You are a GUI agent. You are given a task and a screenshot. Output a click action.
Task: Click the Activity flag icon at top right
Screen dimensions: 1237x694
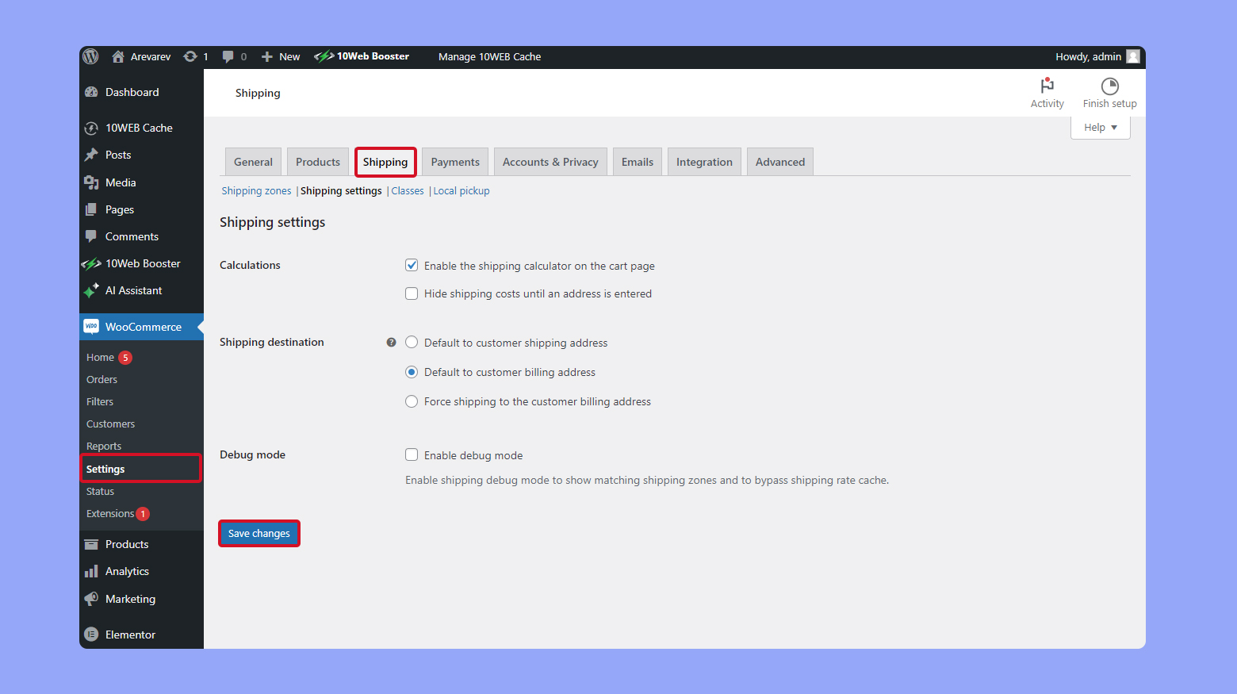[x=1047, y=85]
